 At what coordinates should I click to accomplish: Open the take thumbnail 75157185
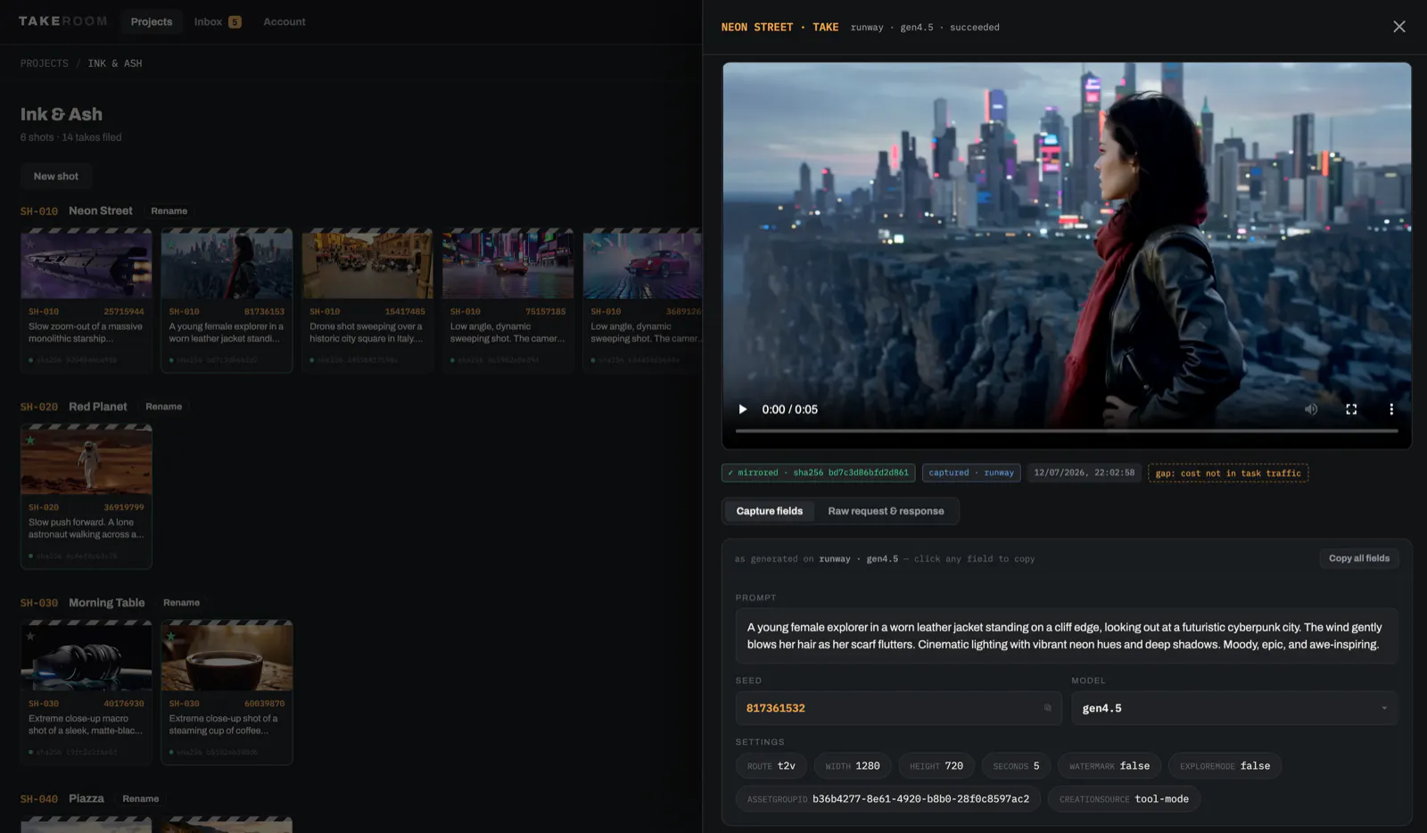pyautogui.click(x=508, y=265)
